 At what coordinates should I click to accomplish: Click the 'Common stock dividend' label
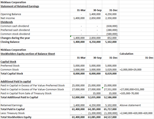[x=15, y=34]
